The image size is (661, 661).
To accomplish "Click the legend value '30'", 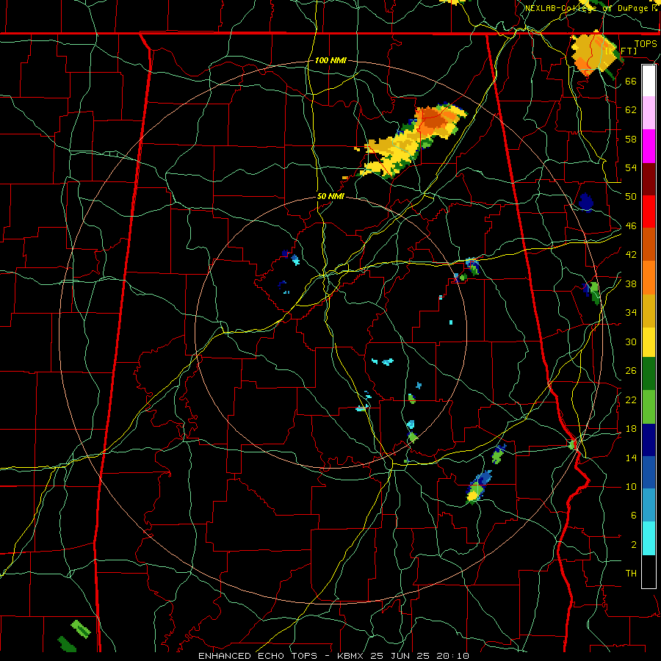I will click(x=631, y=342).
